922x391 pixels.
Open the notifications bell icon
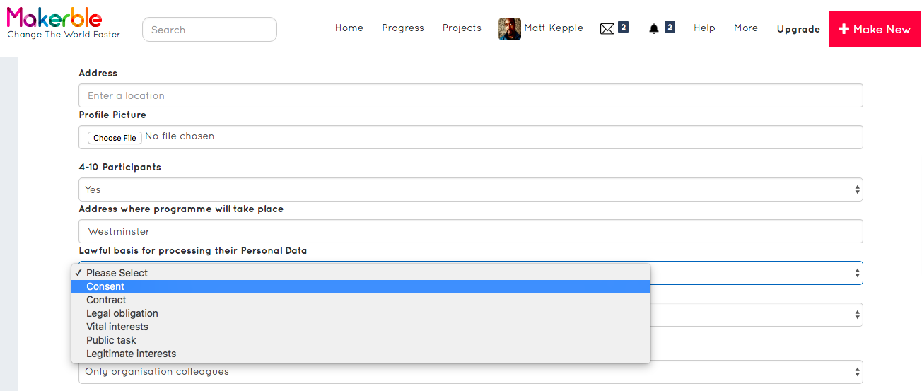[x=654, y=29]
